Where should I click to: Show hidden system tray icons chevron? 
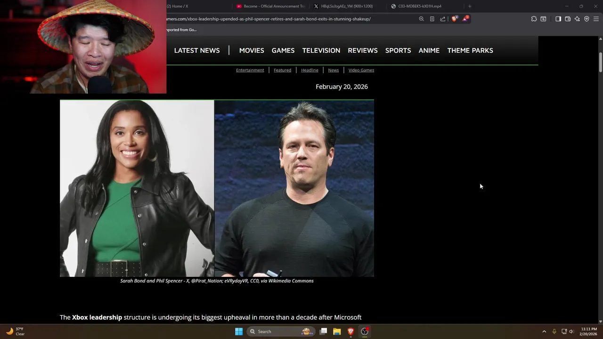[x=544, y=331]
